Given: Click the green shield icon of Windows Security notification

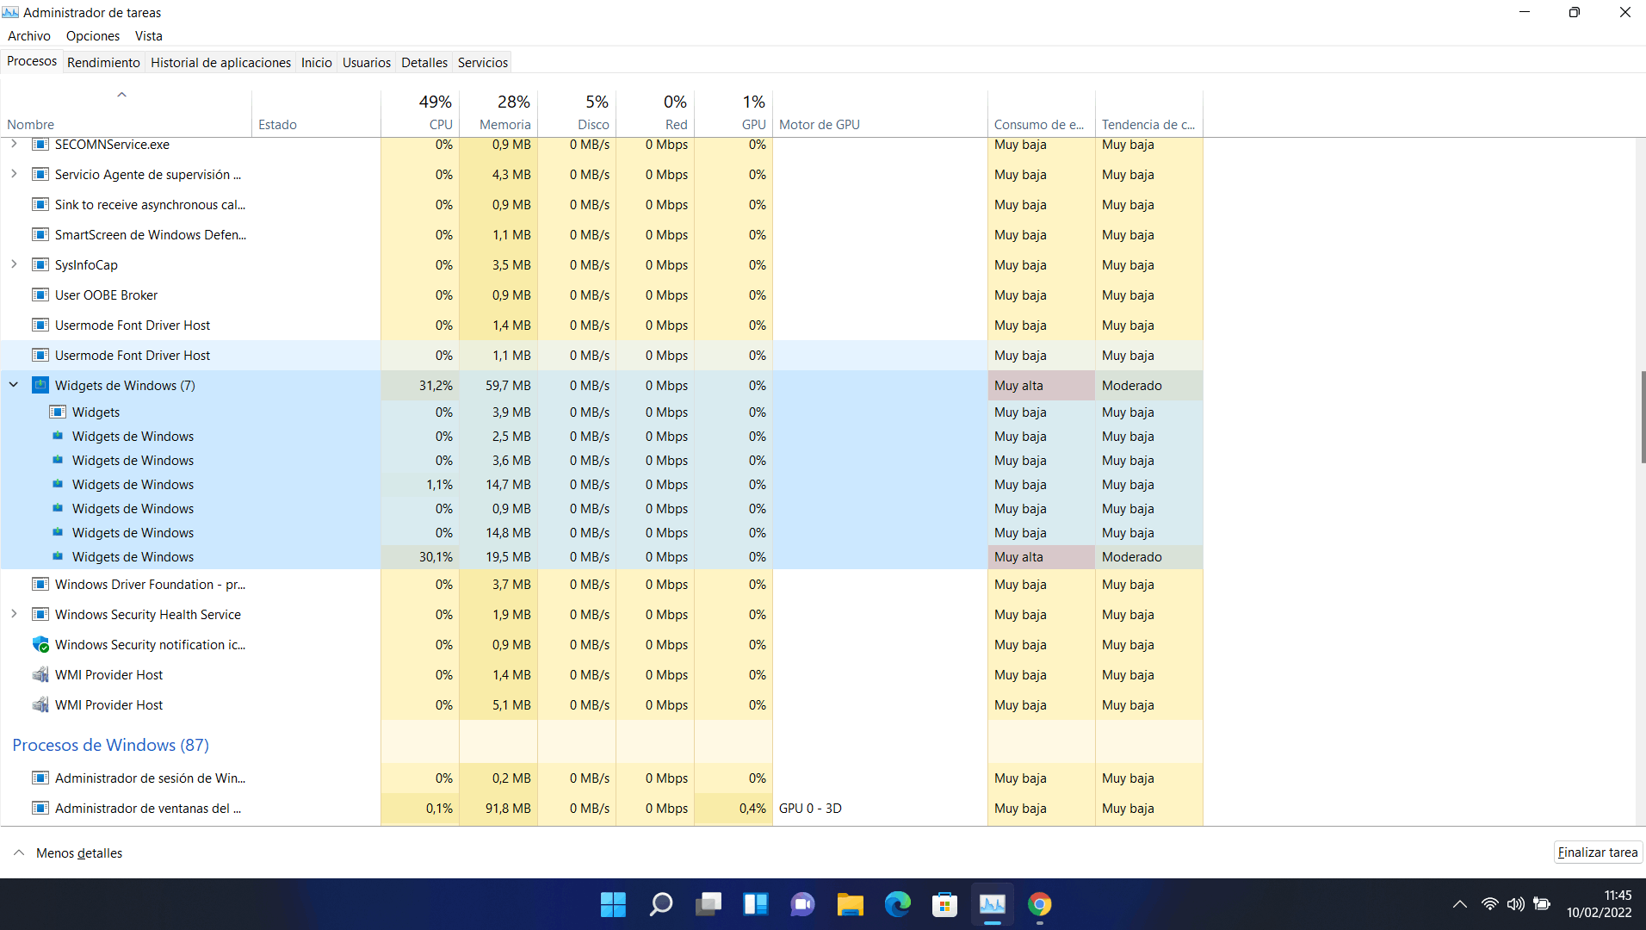Looking at the screenshot, I should tap(40, 644).
